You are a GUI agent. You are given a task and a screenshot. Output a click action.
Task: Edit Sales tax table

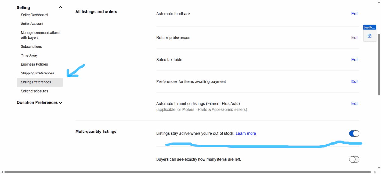[355, 60]
